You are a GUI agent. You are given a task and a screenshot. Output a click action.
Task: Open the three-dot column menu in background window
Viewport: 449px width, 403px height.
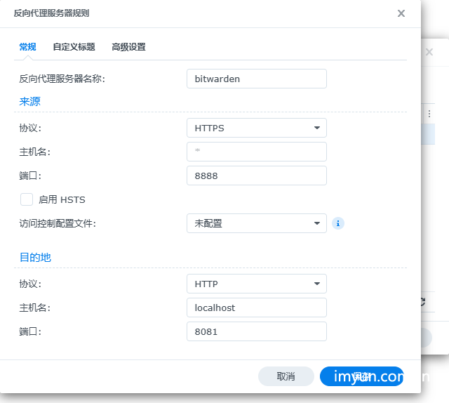click(x=429, y=114)
